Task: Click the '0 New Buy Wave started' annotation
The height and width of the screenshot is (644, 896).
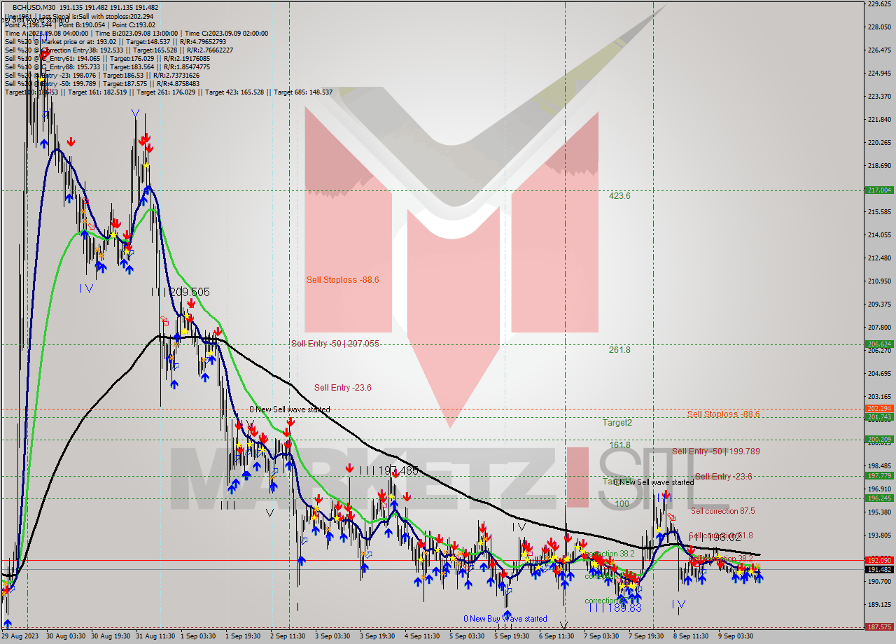Action: point(505,619)
